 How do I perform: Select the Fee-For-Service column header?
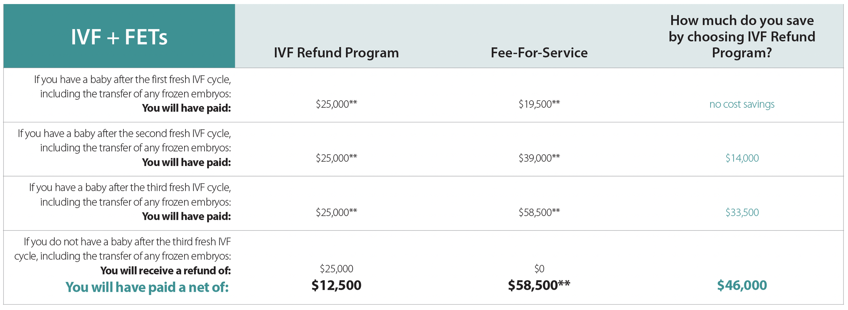coord(539,53)
